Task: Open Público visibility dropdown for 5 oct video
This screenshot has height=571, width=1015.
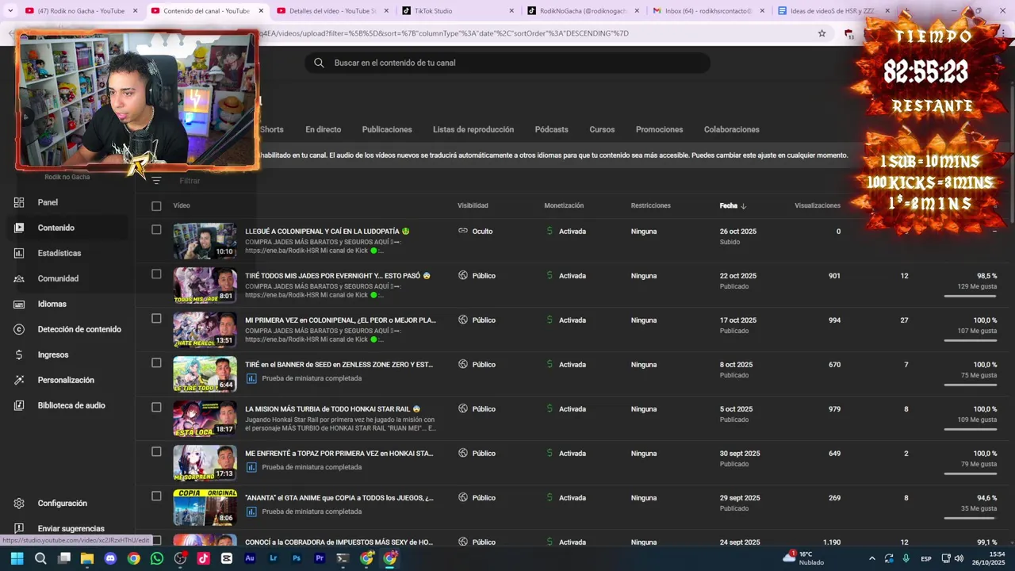Action: click(477, 408)
